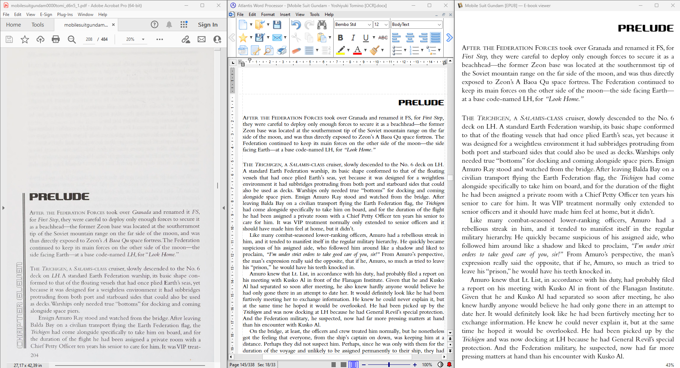Undo last action in Atlantis
The height and width of the screenshot is (368, 680).
pos(296,24)
